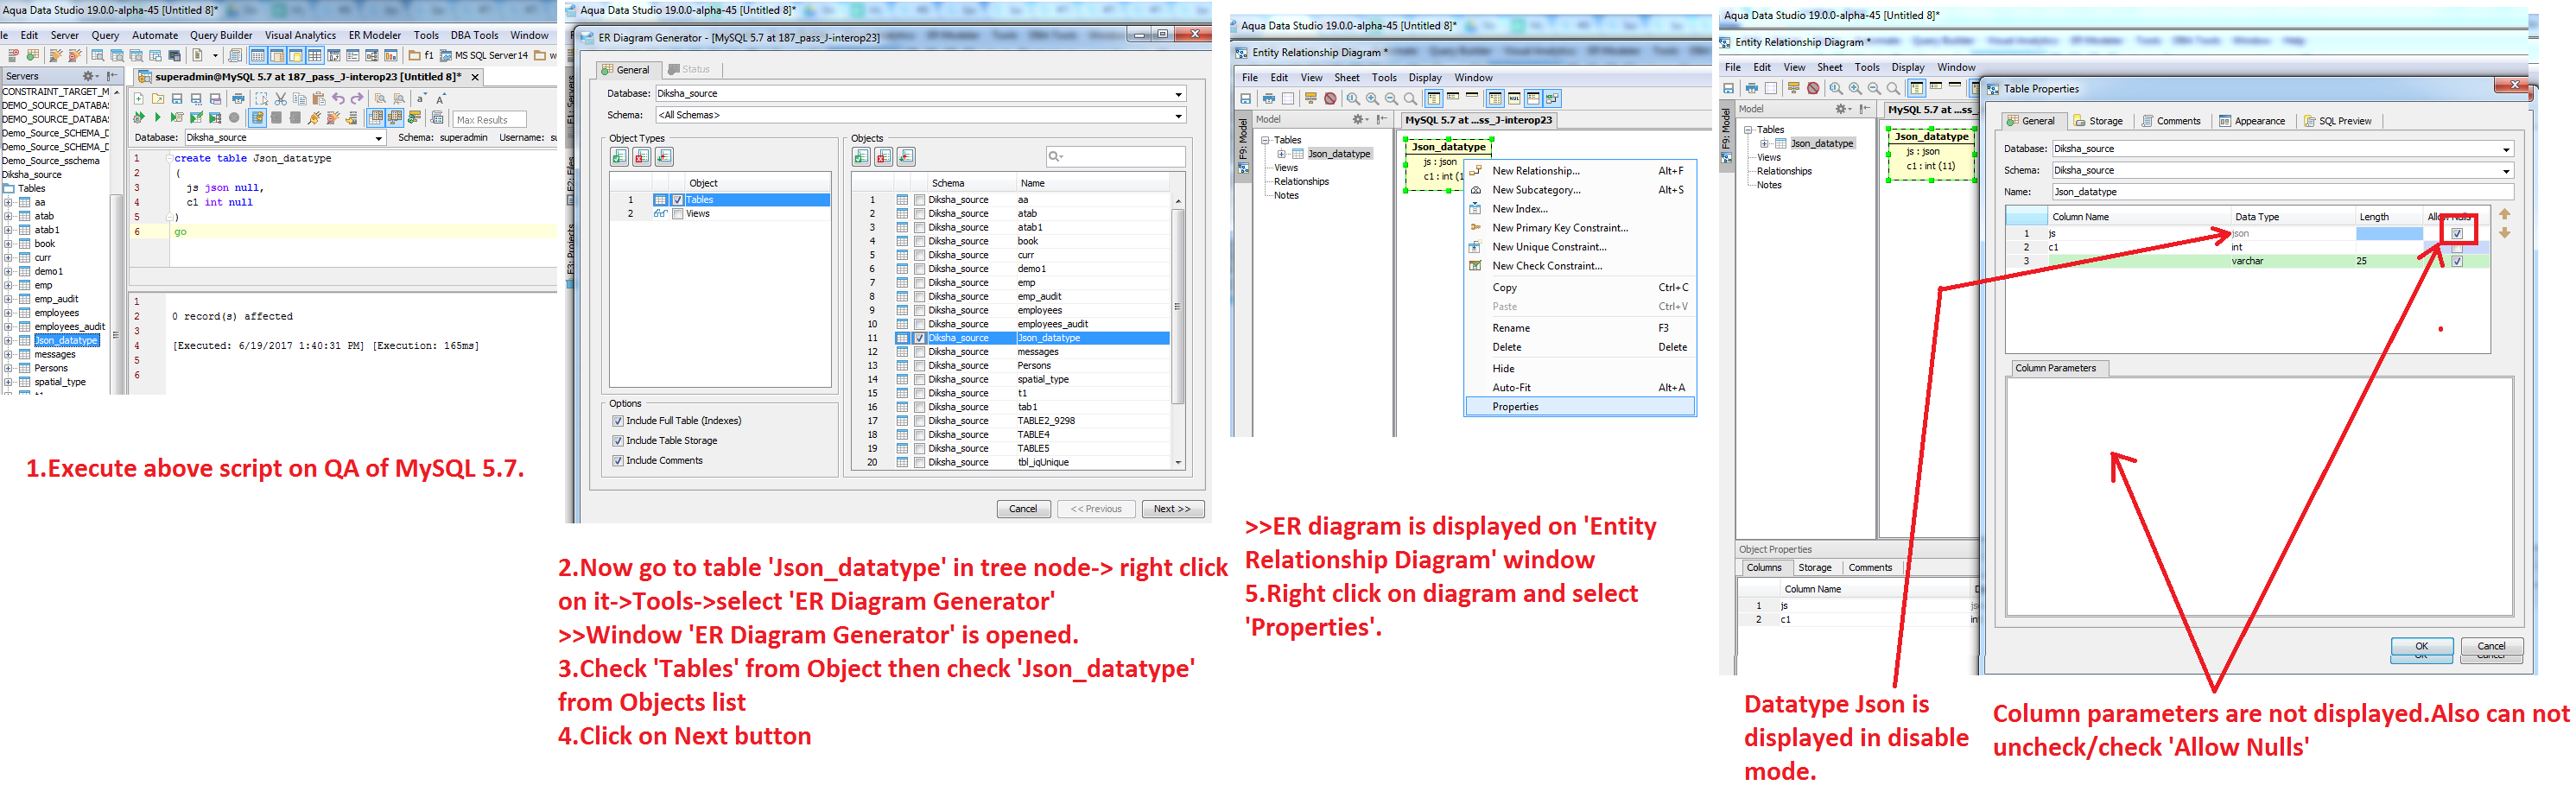Click the Servers panel gear settings icon
The height and width of the screenshot is (798, 2576).
click(x=88, y=76)
